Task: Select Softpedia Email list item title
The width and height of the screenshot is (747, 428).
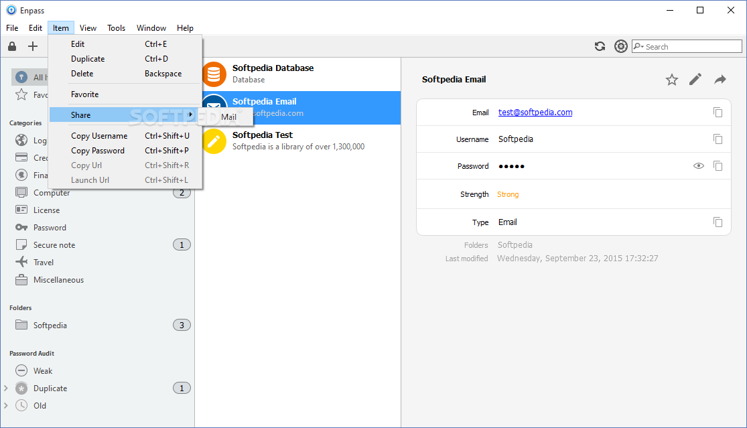Action: (x=265, y=101)
